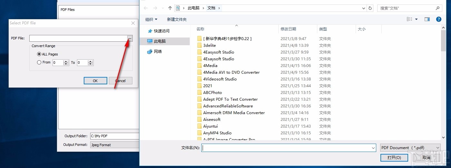Screen dimensions: 451x168
Task: Click Cancel in Select PDF file dialog
Action: [x=120, y=81]
